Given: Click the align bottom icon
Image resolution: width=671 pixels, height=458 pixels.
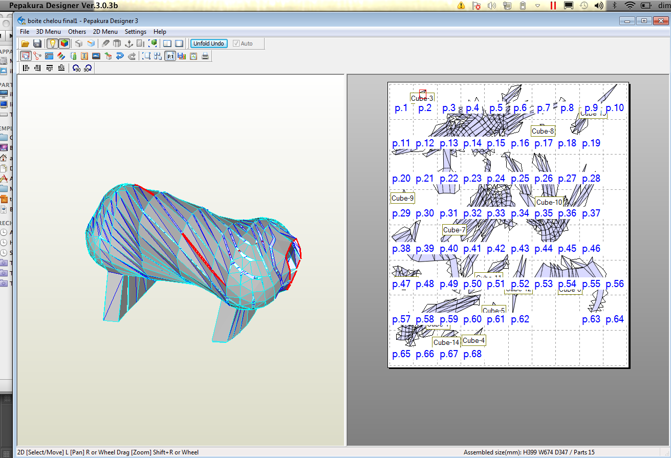Looking at the screenshot, I should point(61,68).
